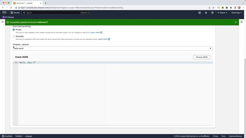Open the API Gateway shortcut
This screenshot has height=138, width=246.
(8, 17)
